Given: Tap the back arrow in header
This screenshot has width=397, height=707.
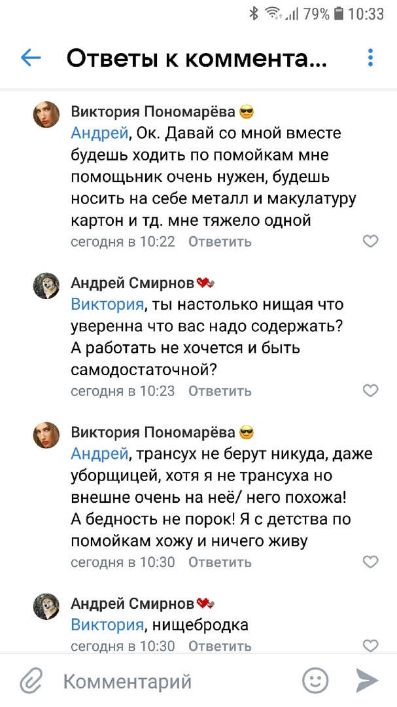Looking at the screenshot, I should pos(31,58).
